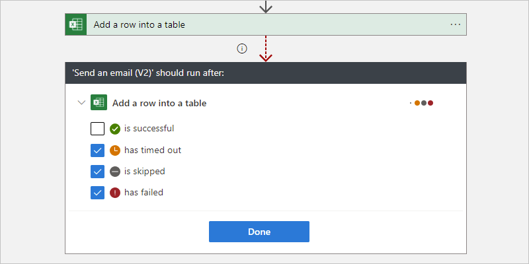Select the "Add a row into a table" action title
Image resolution: width=529 pixels, height=264 pixels.
coord(139,24)
